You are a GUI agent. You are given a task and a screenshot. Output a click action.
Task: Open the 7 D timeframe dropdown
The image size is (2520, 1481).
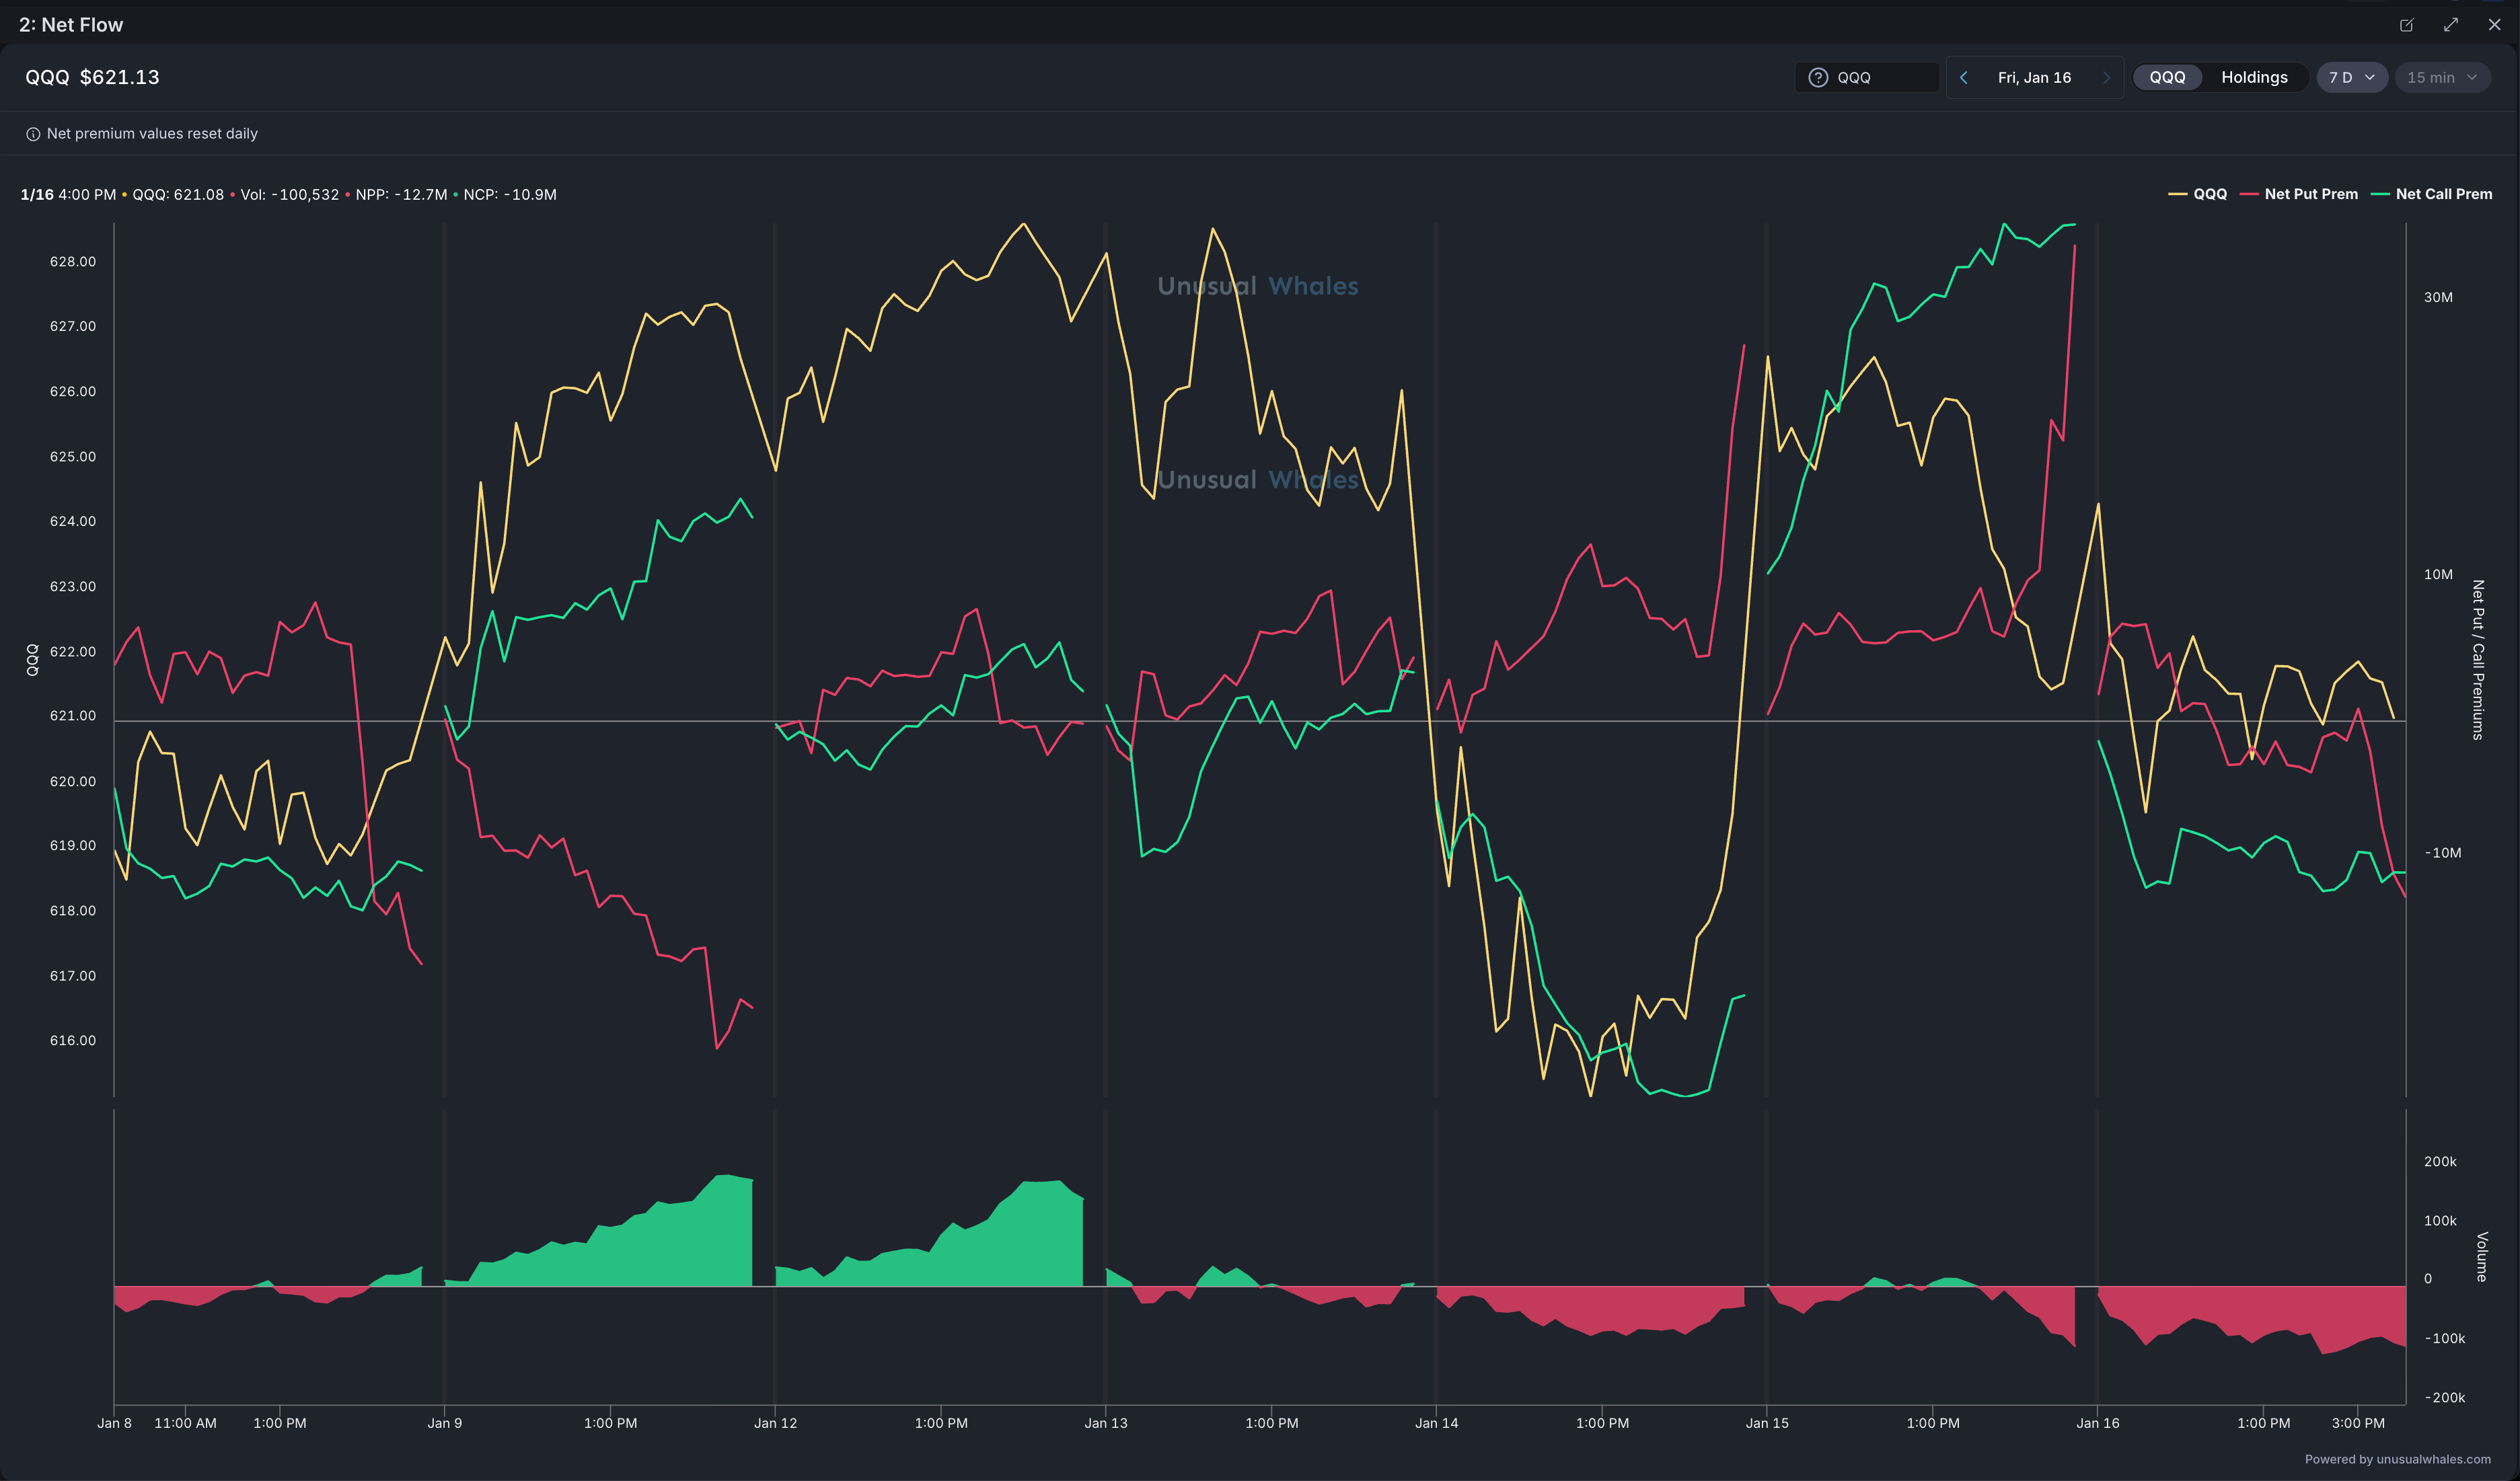pos(2351,77)
